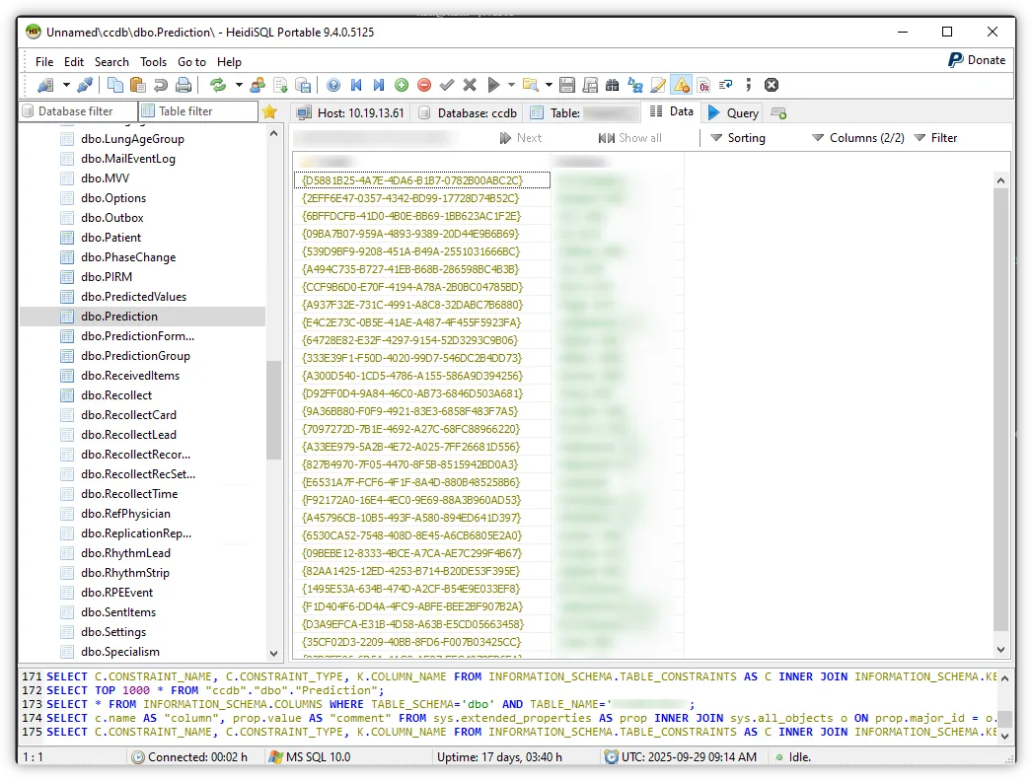Run query with the play icon
Viewport: 1032px width, 780px height.
[493, 85]
